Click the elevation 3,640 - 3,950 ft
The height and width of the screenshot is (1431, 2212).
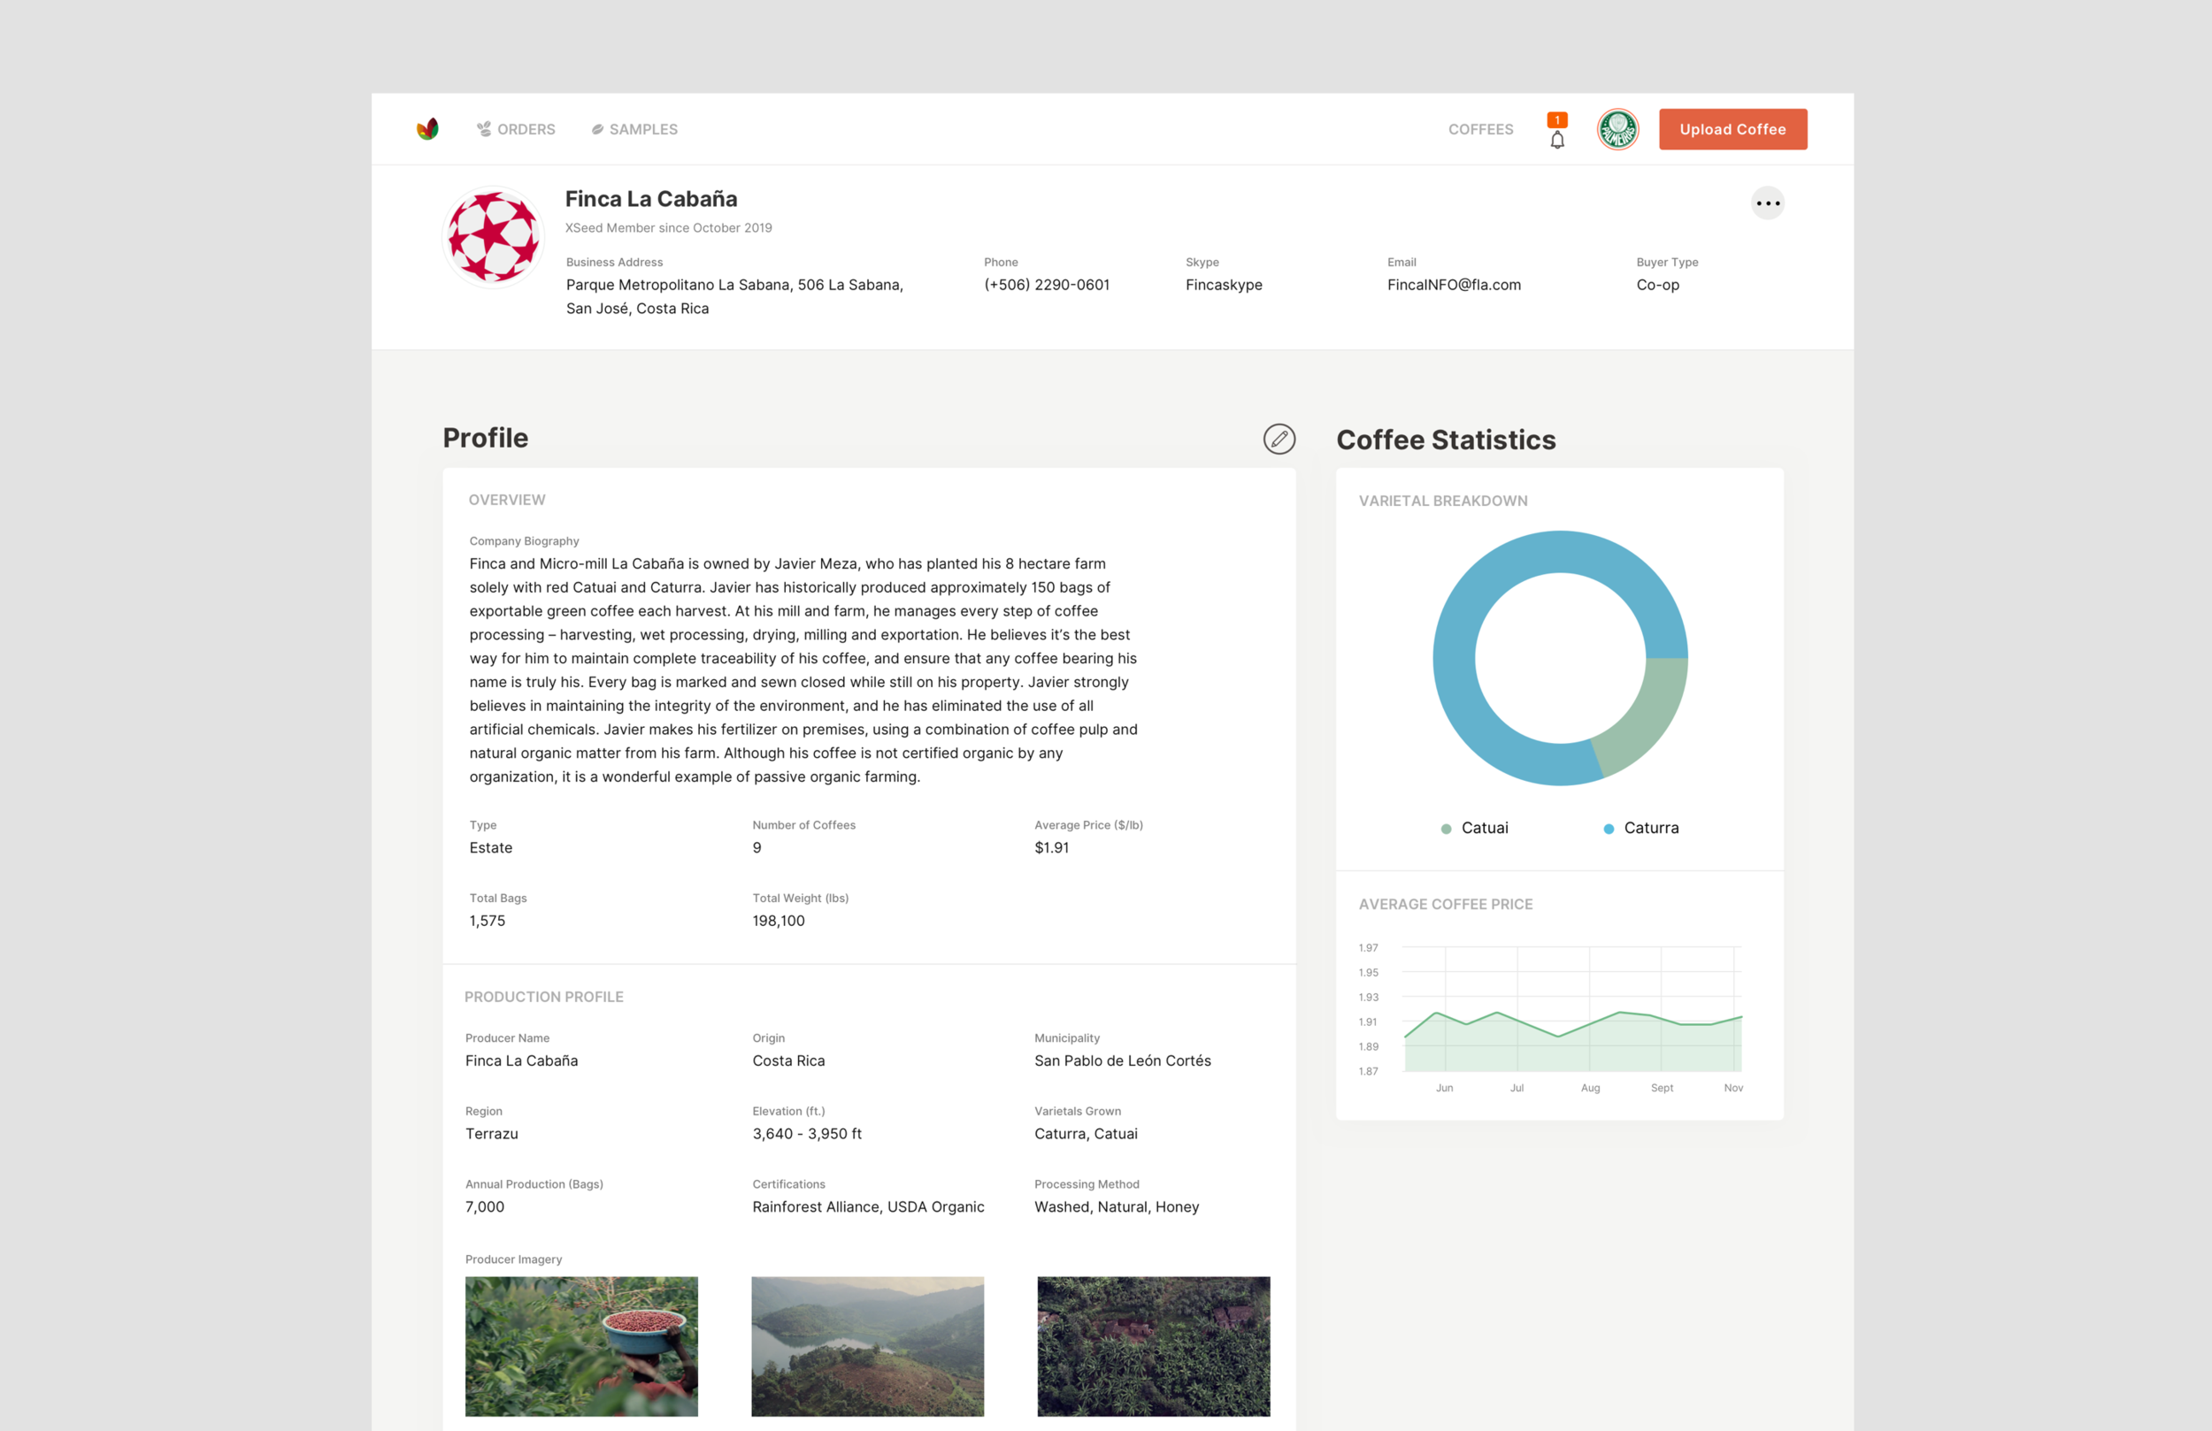point(807,1134)
